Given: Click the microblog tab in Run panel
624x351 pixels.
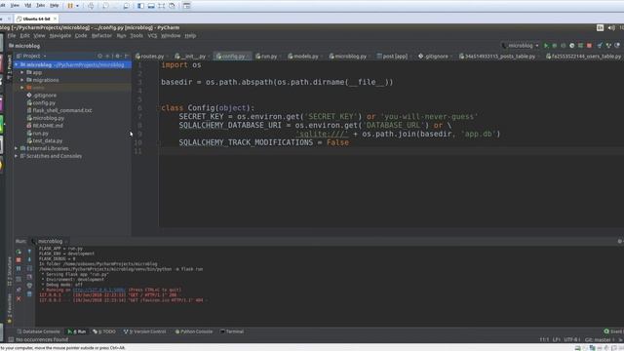Looking at the screenshot, I should coord(50,241).
